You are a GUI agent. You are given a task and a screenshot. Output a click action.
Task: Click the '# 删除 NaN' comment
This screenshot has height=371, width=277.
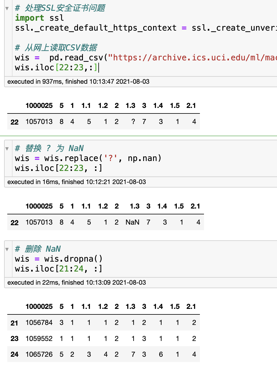38,249
